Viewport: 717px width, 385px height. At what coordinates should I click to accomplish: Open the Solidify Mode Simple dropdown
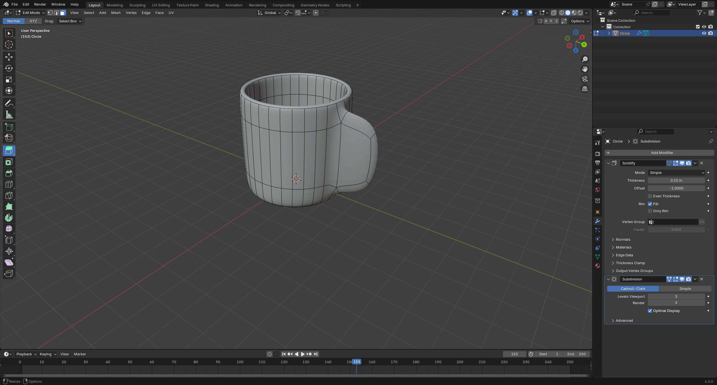point(676,173)
